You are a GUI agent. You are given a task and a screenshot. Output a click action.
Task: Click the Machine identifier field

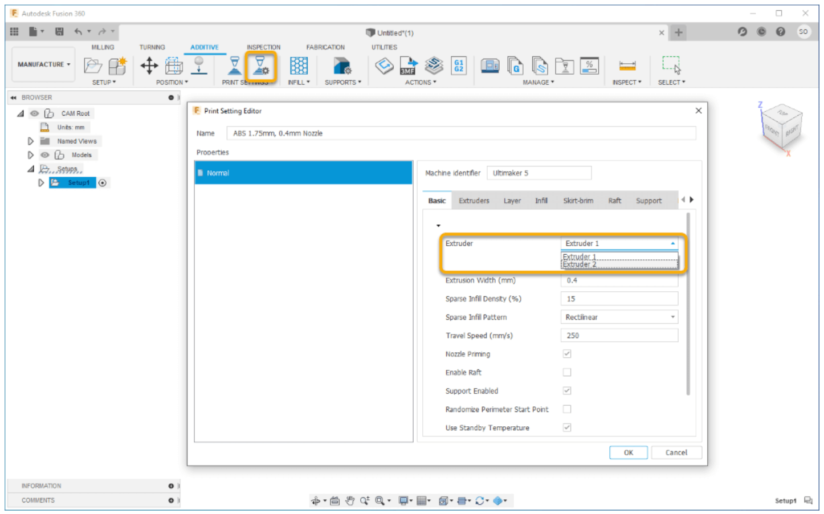pos(539,173)
